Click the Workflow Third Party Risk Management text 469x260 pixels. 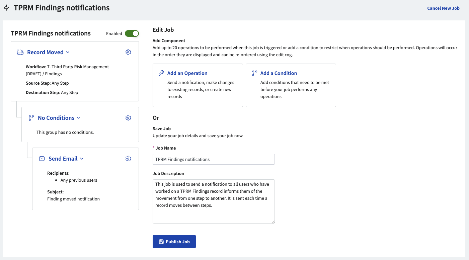point(67,70)
